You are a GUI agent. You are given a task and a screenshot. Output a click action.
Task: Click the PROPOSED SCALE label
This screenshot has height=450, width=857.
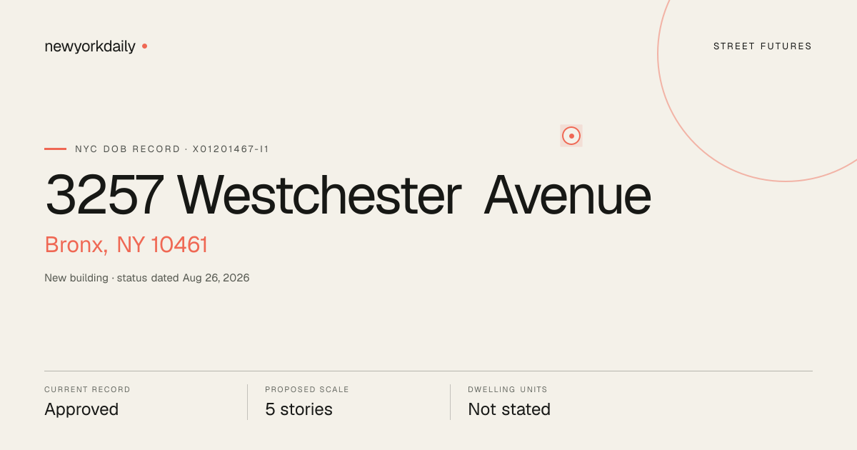(x=307, y=390)
